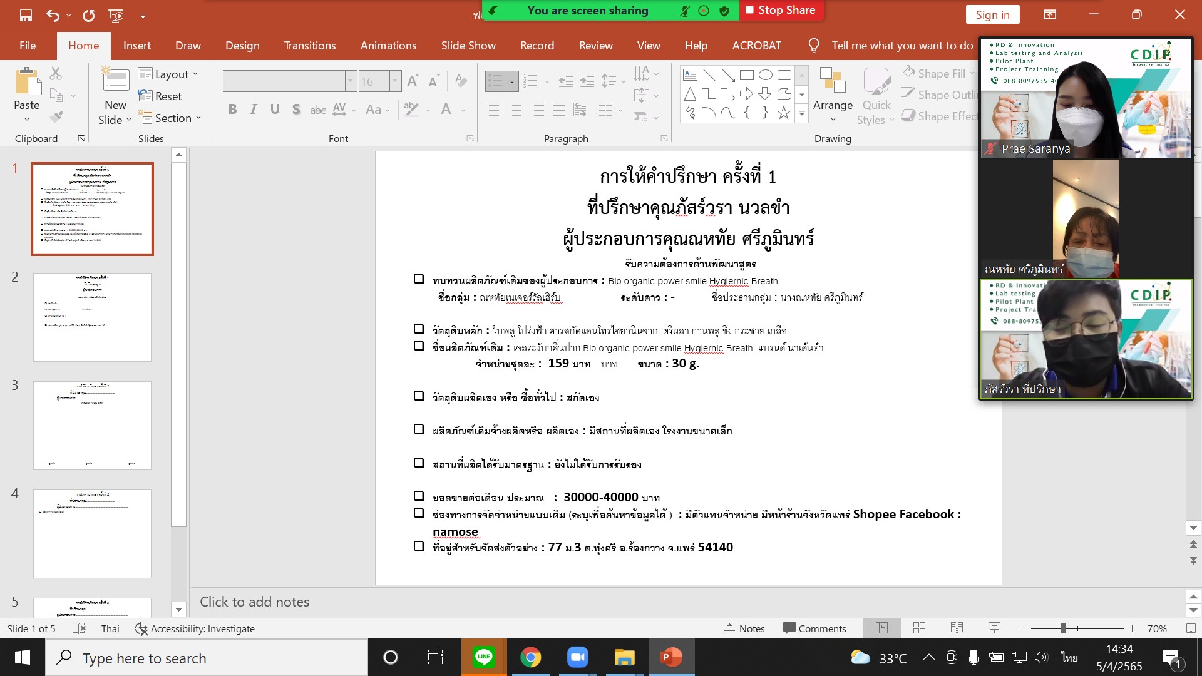Open Customize Quick Access Toolbar dropdown
The width and height of the screenshot is (1202, 676).
(x=143, y=16)
